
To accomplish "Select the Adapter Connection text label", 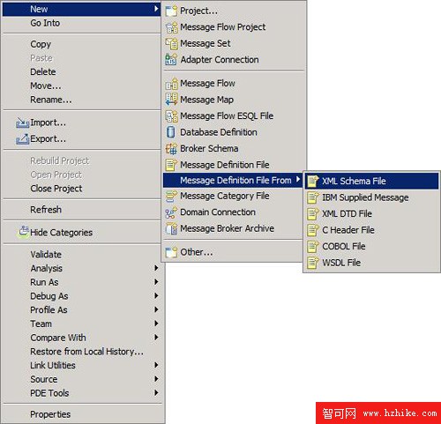I will 220,60.
